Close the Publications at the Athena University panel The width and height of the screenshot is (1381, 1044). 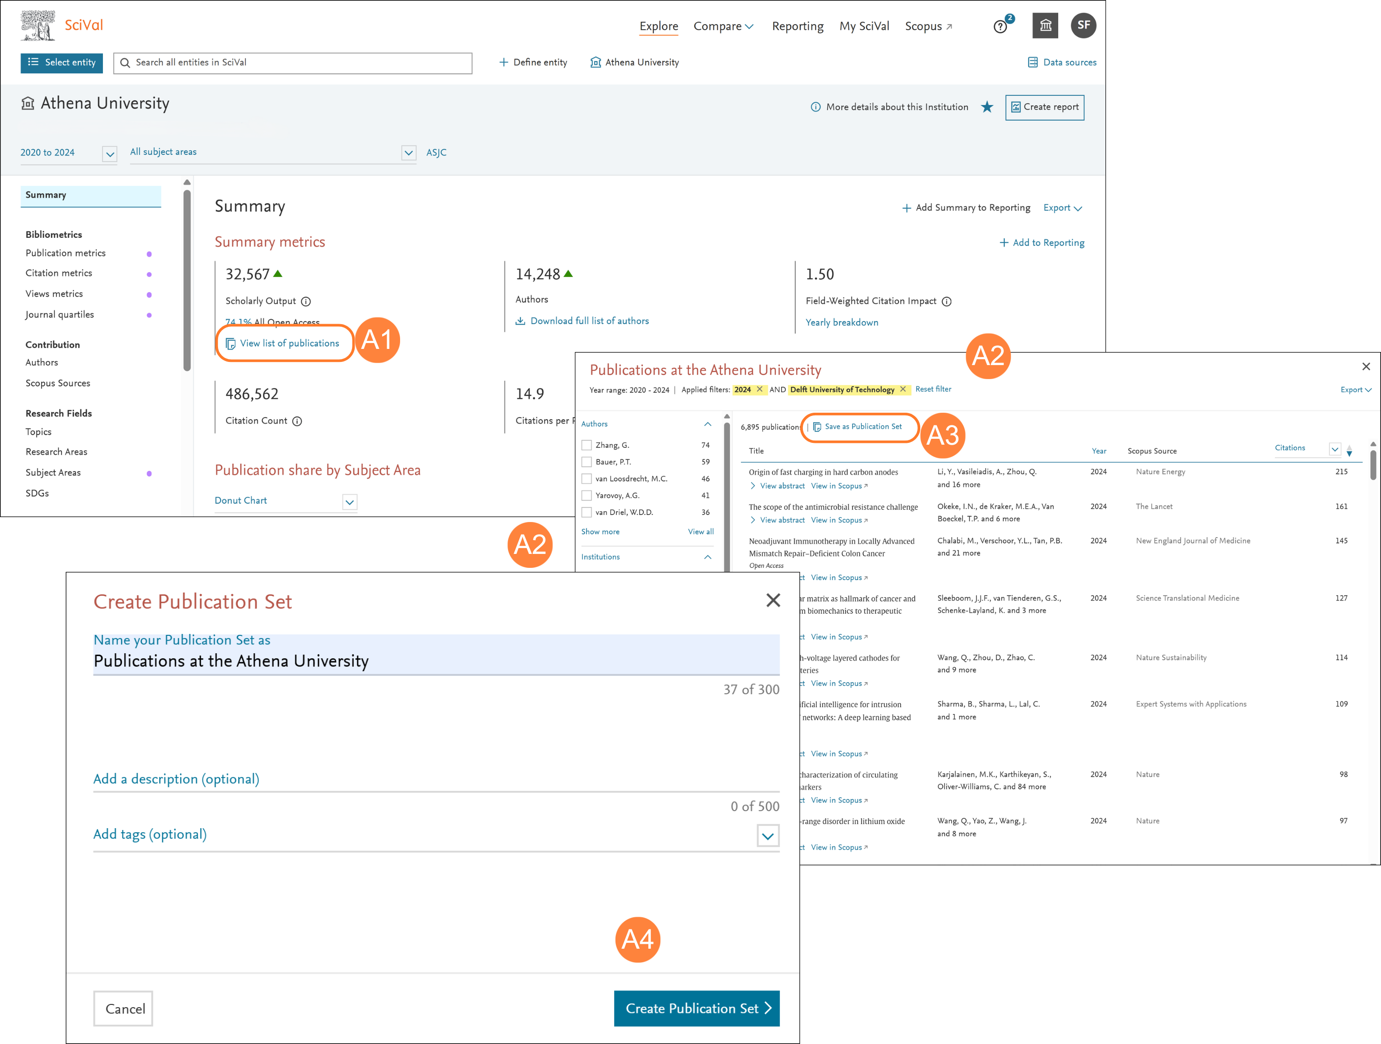tap(1366, 366)
